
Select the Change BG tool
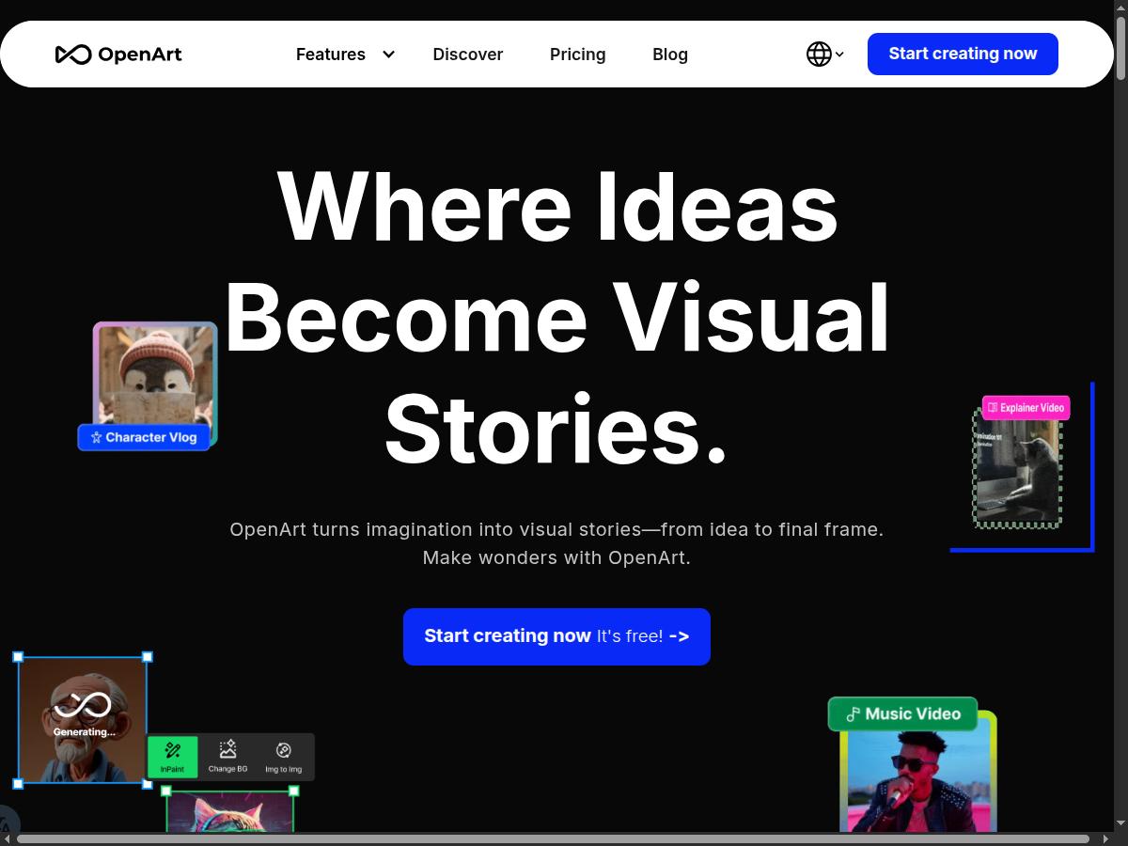tap(227, 757)
